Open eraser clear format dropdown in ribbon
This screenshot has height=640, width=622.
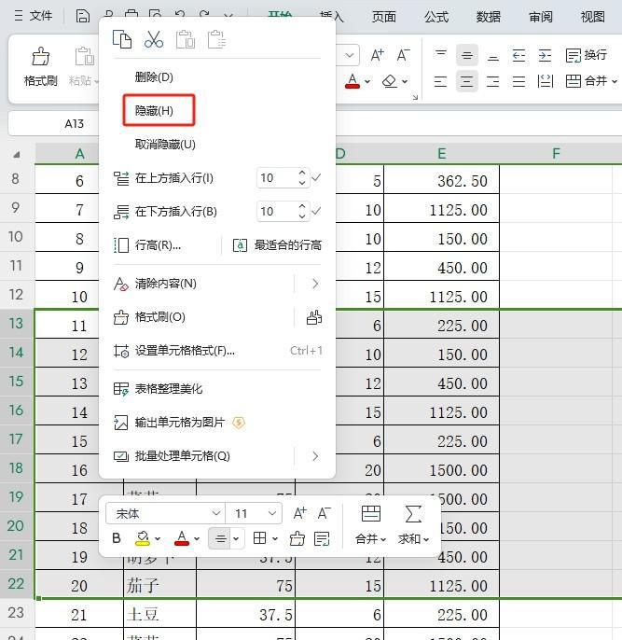click(405, 81)
